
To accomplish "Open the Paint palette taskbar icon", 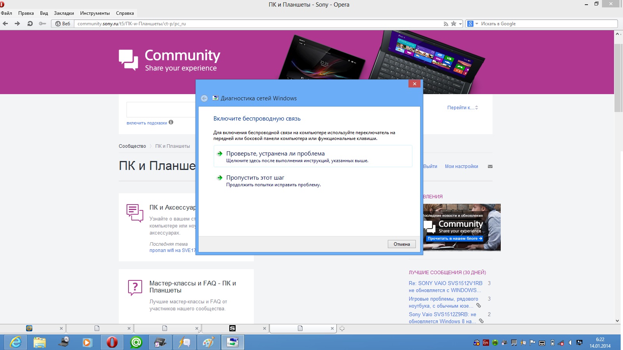I will pos(208,342).
